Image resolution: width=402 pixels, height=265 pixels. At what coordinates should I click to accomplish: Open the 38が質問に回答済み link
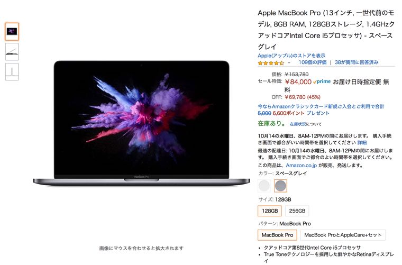click(357, 62)
